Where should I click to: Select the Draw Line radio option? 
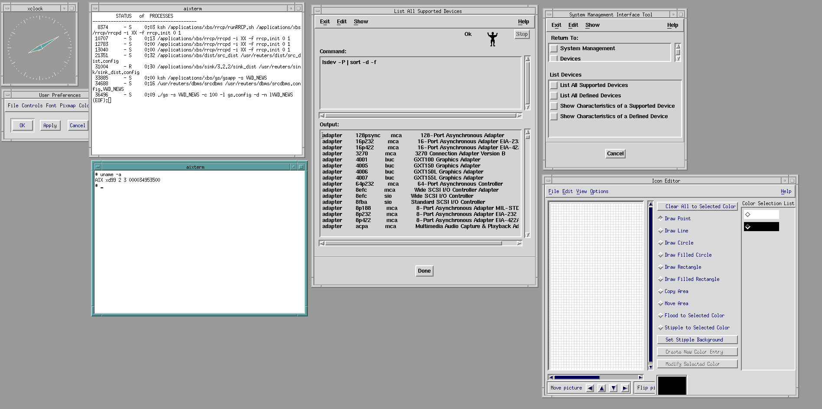660,231
